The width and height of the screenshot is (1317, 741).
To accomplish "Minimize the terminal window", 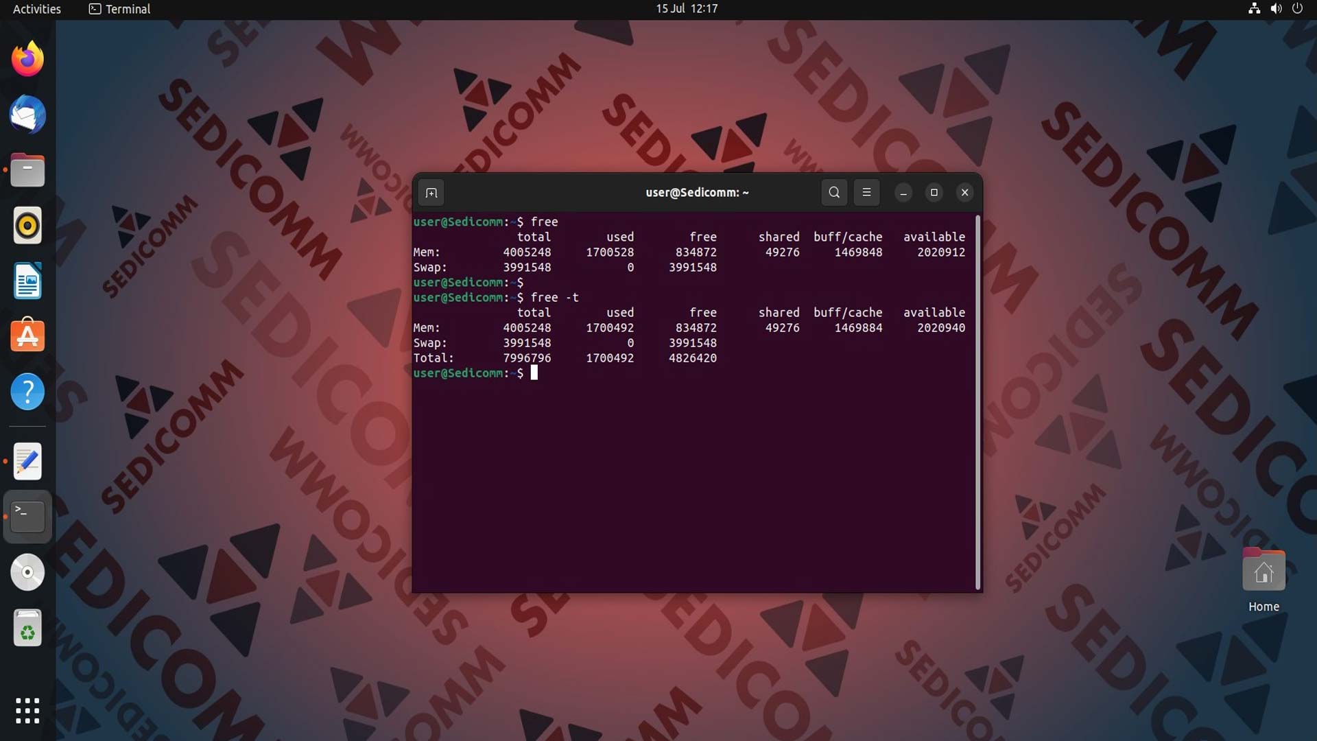I will coord(903,193).
